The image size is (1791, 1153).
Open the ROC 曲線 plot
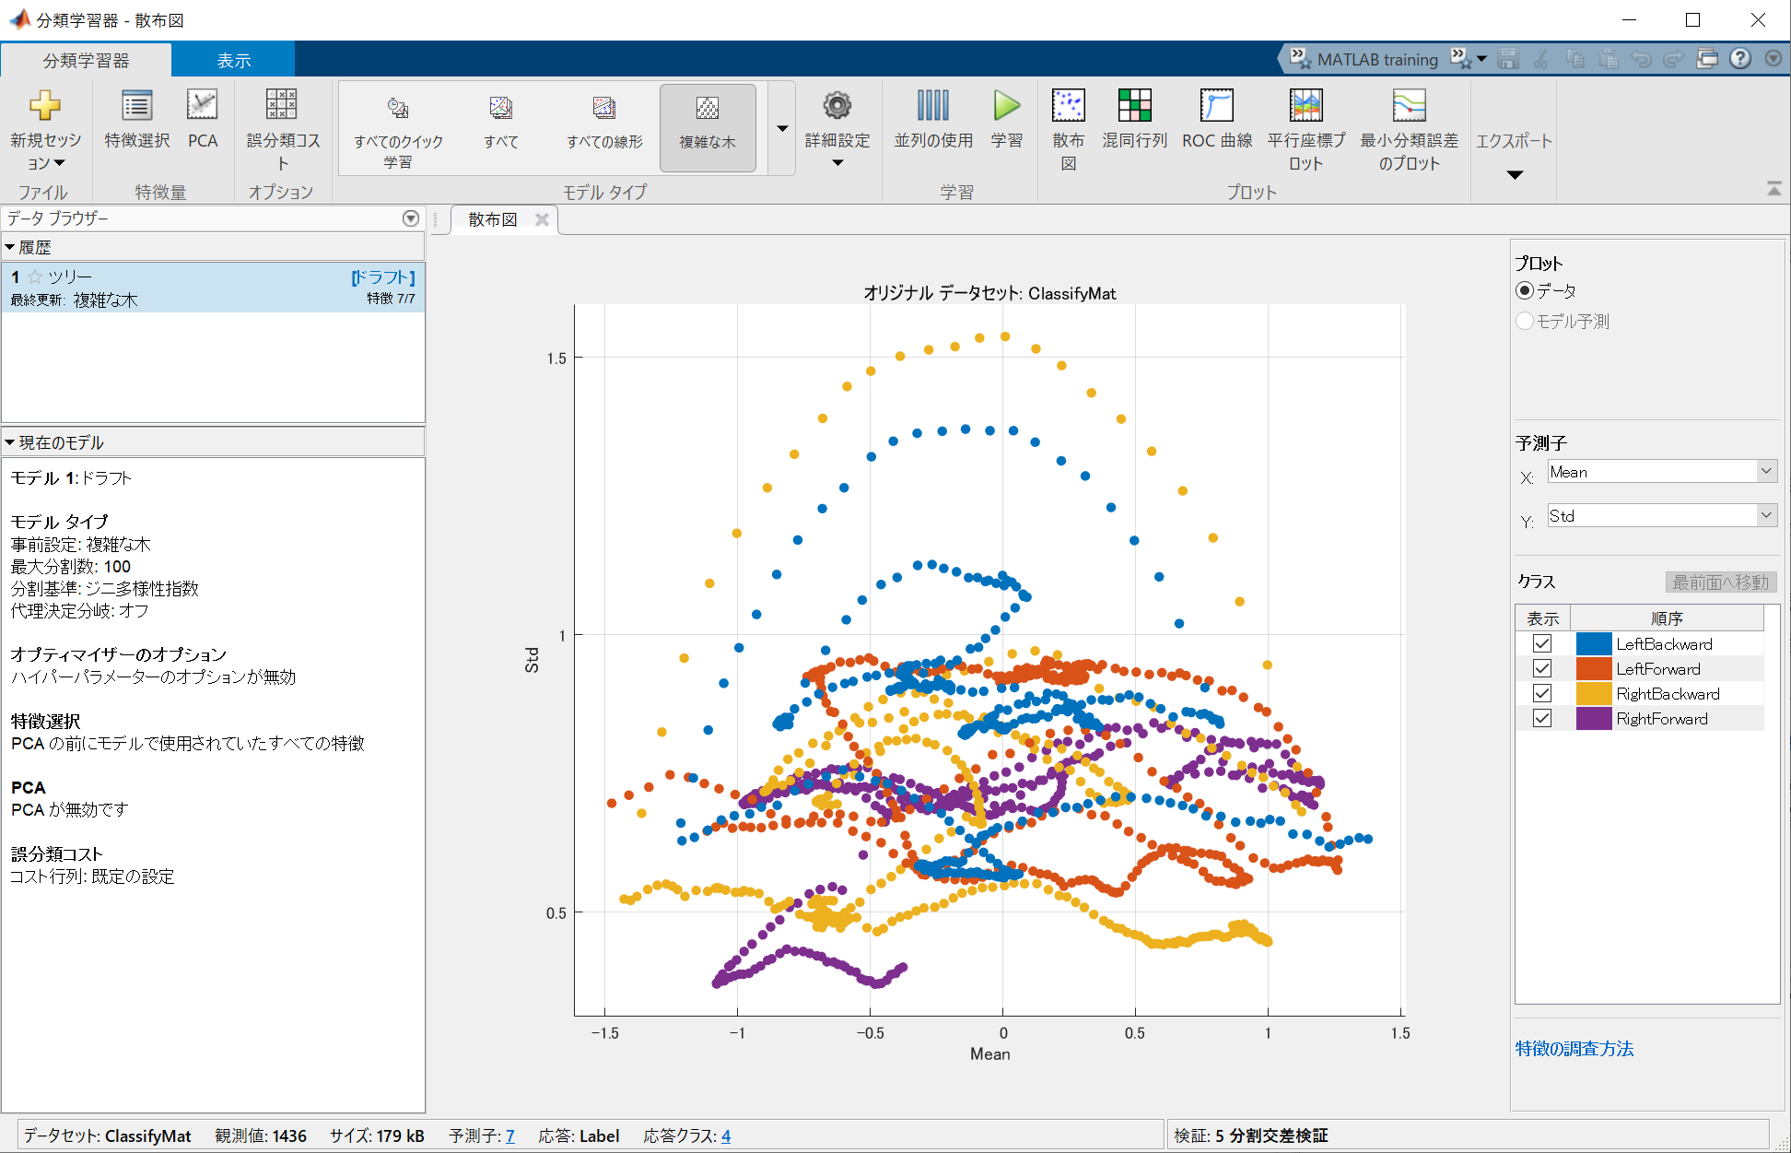[1217, 119]
